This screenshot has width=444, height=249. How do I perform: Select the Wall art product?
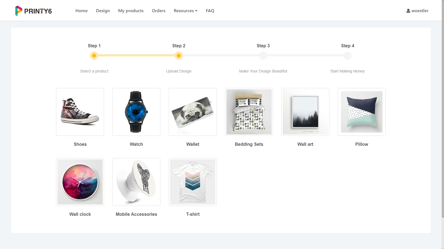(x=305, y=112)
